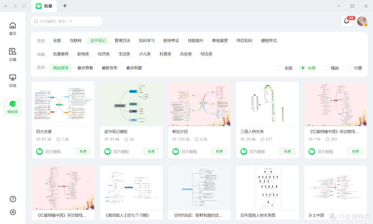Focus the 在找脑图 search field
Viewport: 373px width, 224px height.
pyautogui.click(x=67, y=21)
